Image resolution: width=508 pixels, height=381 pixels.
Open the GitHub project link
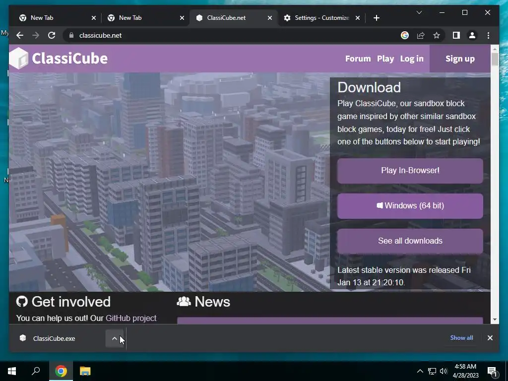click(x=131, y=318)
